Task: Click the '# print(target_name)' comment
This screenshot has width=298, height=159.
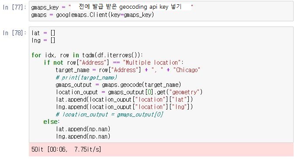Action: pos(86,77)
